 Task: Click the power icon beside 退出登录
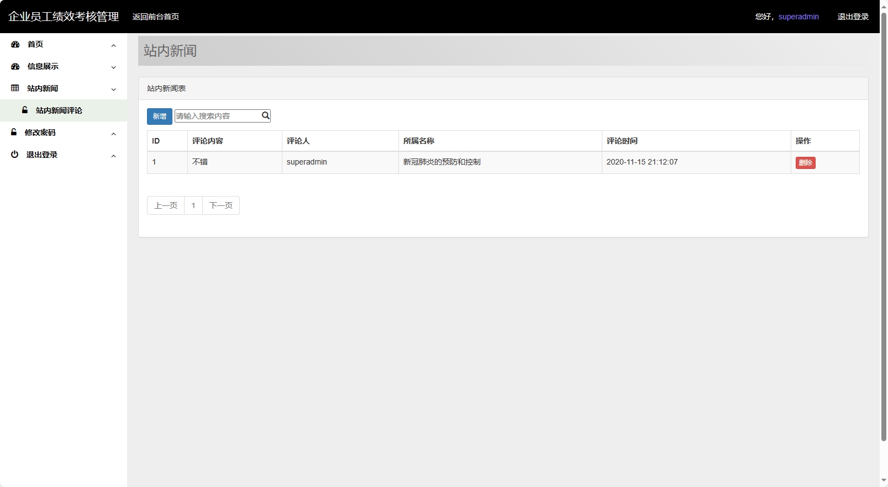(x=14, y=154)
